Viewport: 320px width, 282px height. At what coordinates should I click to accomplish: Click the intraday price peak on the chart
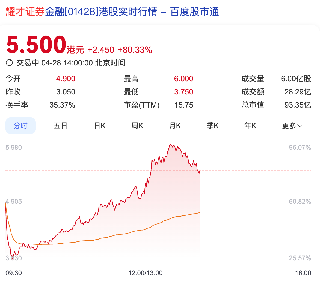pos(170,144)
